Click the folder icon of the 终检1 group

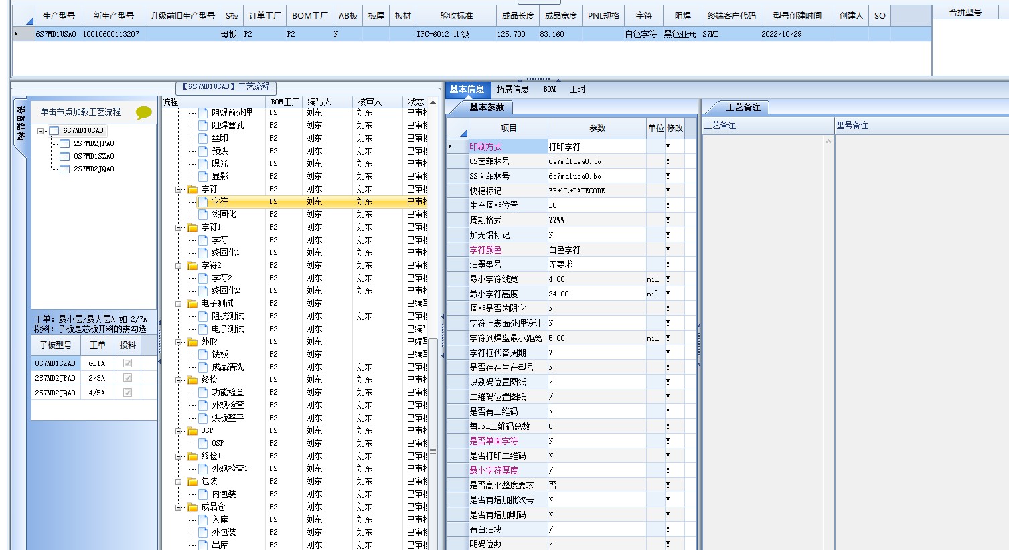[x=192, y=456]
